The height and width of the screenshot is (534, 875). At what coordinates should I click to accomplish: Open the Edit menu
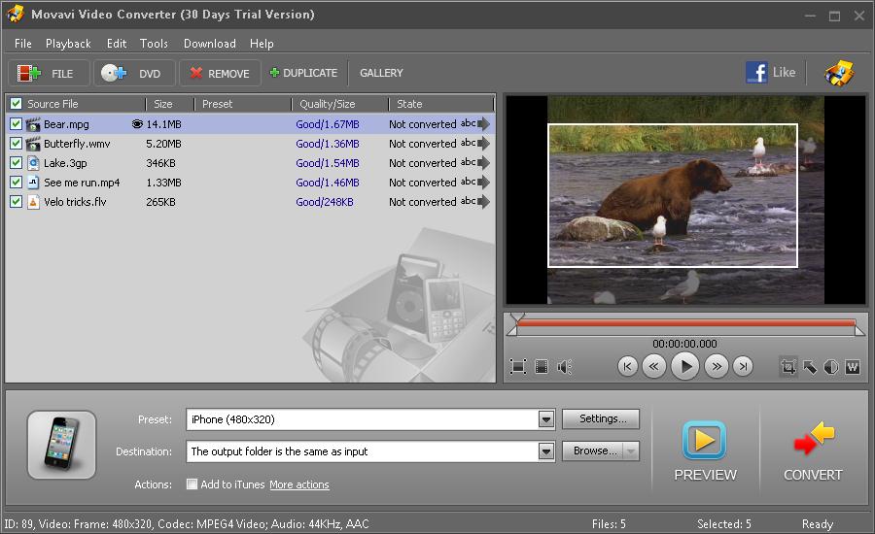[116, 44]
